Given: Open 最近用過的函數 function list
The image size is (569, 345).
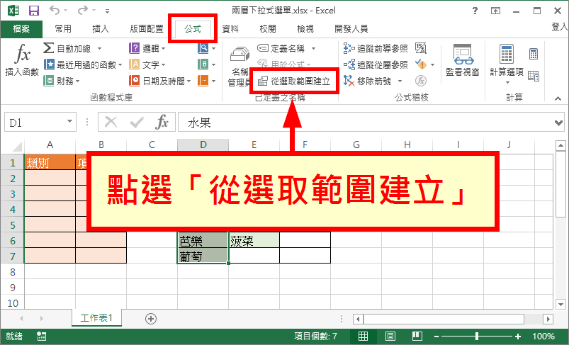Looking at the screenshot, I should click(x=83, y=64).
